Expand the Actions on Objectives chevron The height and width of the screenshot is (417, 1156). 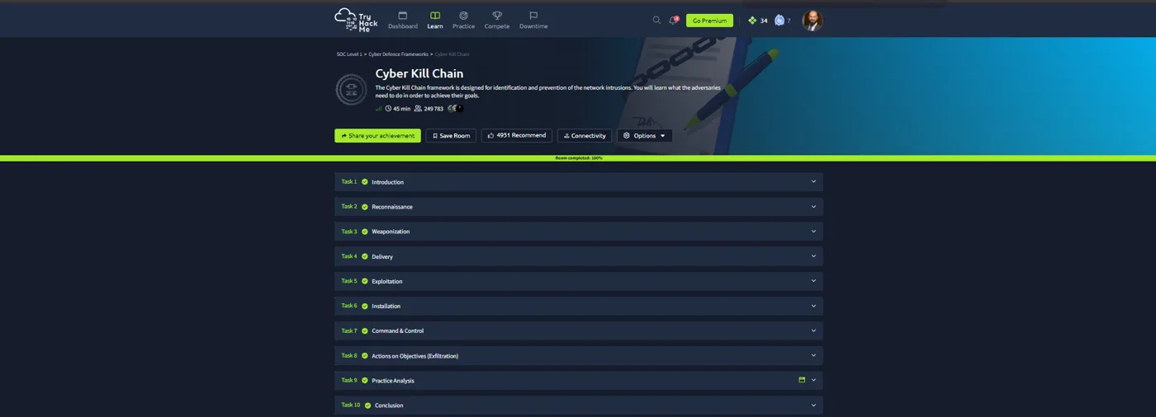[x=813, y=355]
